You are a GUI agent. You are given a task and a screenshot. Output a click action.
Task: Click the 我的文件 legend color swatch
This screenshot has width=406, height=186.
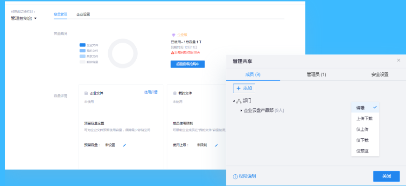(x=82, y=51)
